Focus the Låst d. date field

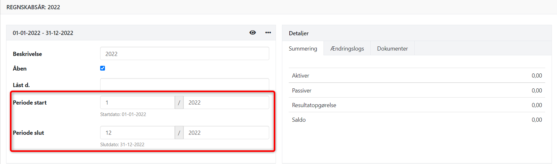tap(184, 85)
